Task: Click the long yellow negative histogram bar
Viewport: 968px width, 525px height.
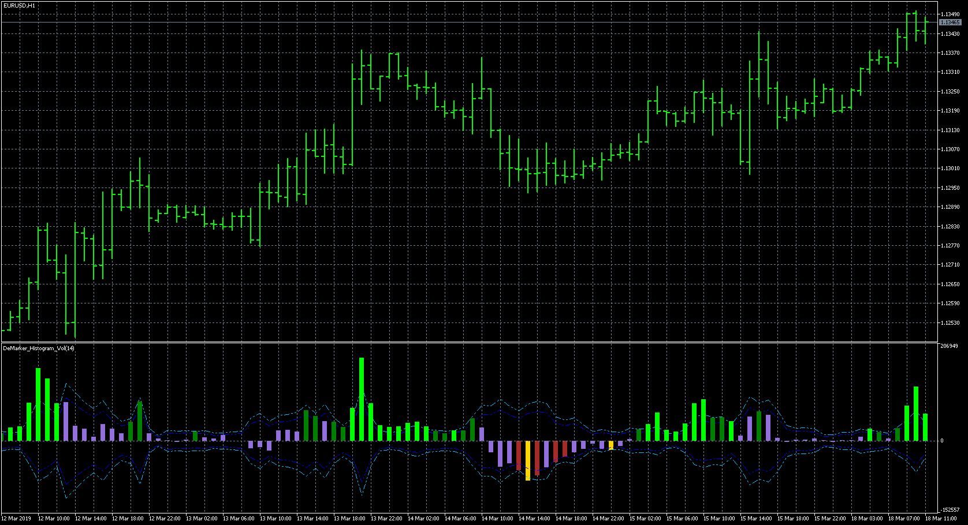Action: tap(528, 460)
